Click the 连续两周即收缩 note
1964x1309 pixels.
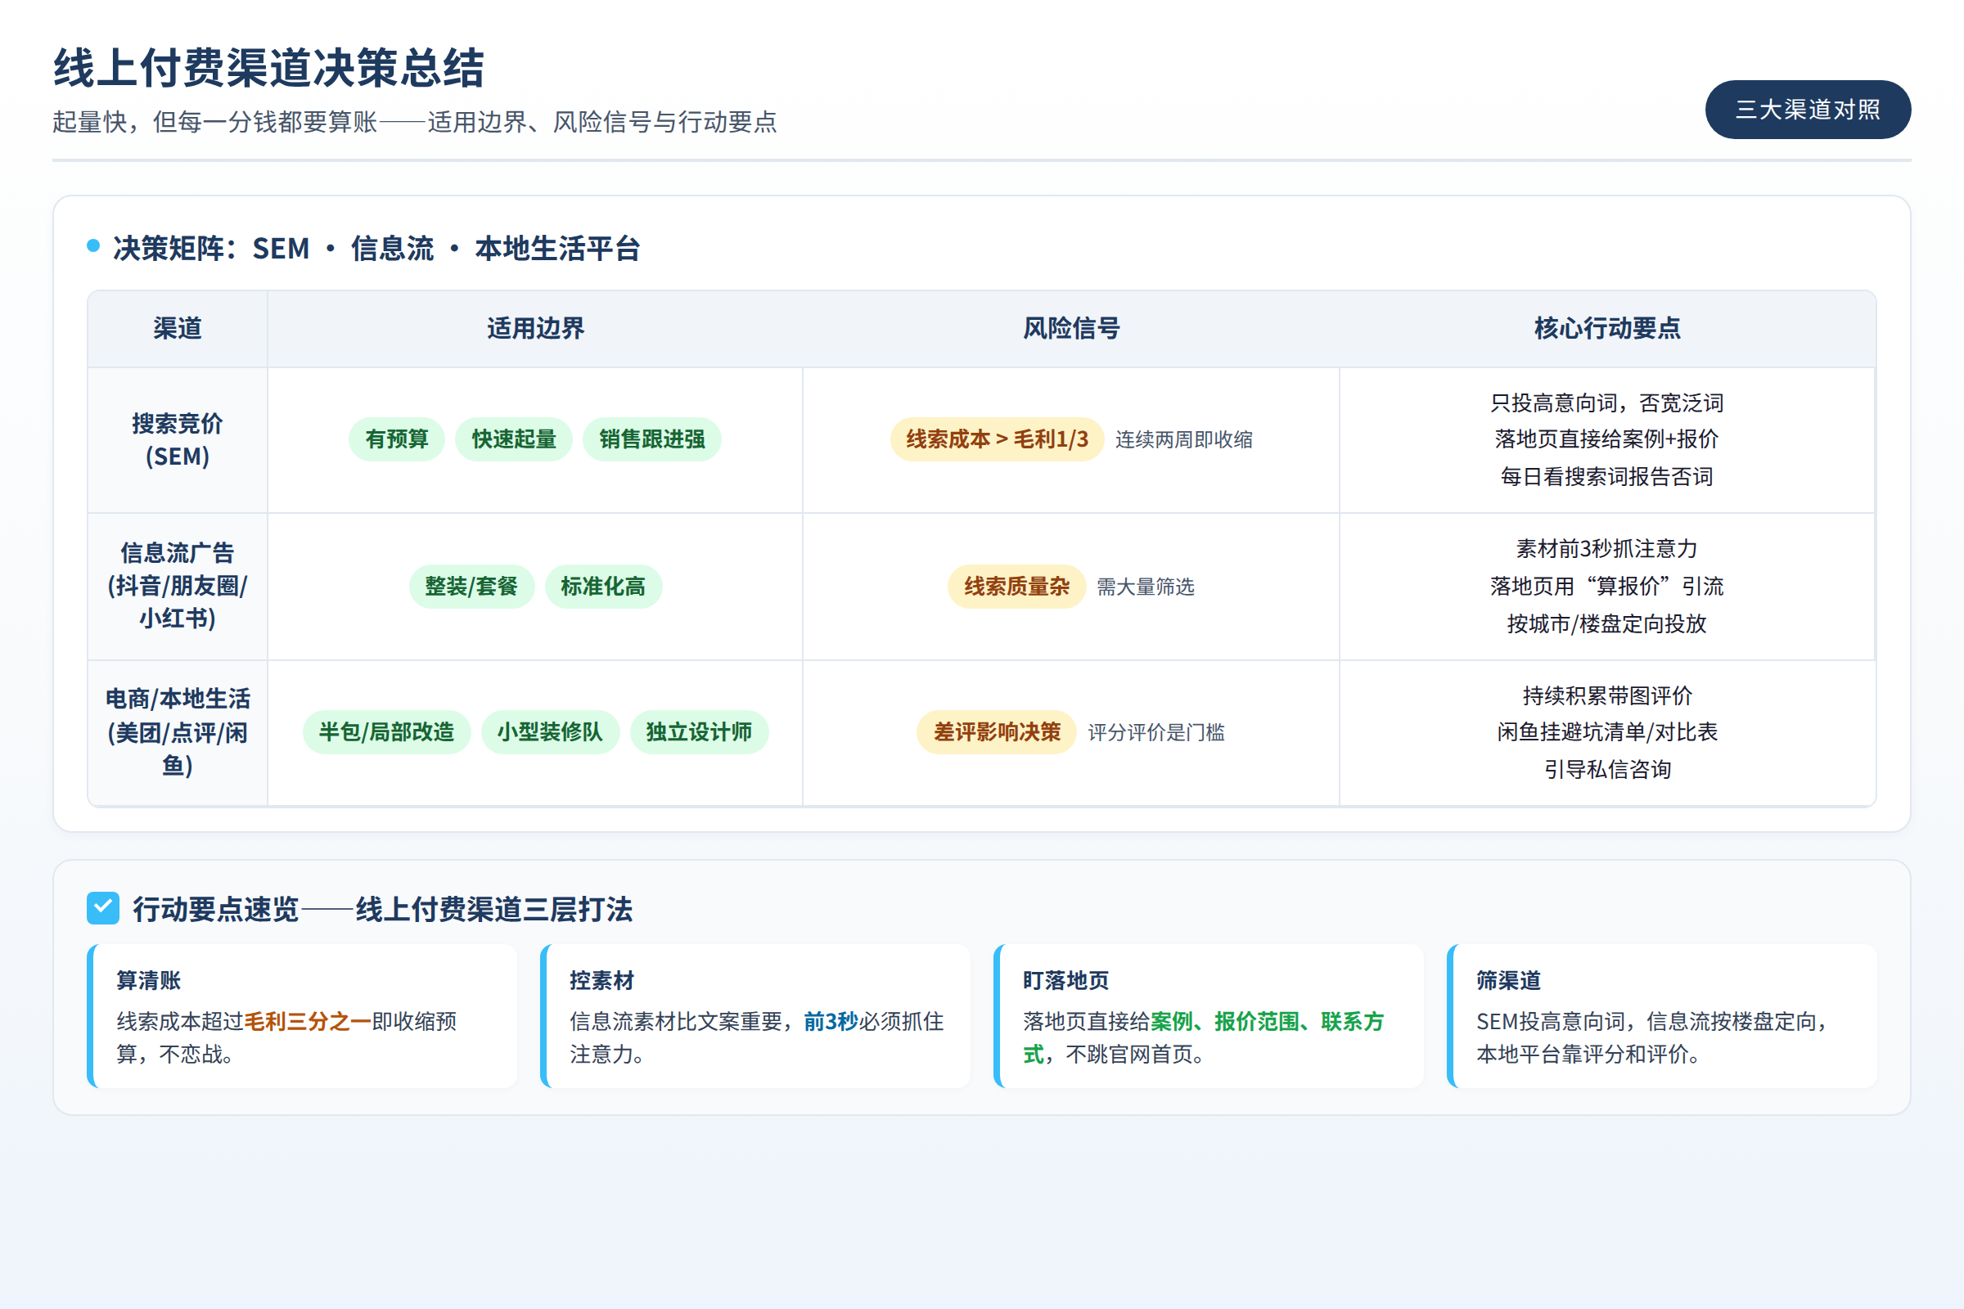coord(1183,440)
